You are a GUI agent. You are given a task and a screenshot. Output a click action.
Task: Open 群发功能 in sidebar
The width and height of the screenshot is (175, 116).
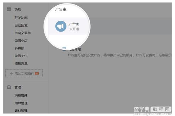pos(21,18)
